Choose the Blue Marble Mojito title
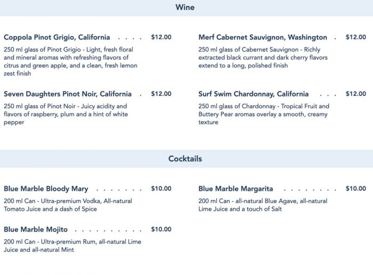 (x=36, y=230)
